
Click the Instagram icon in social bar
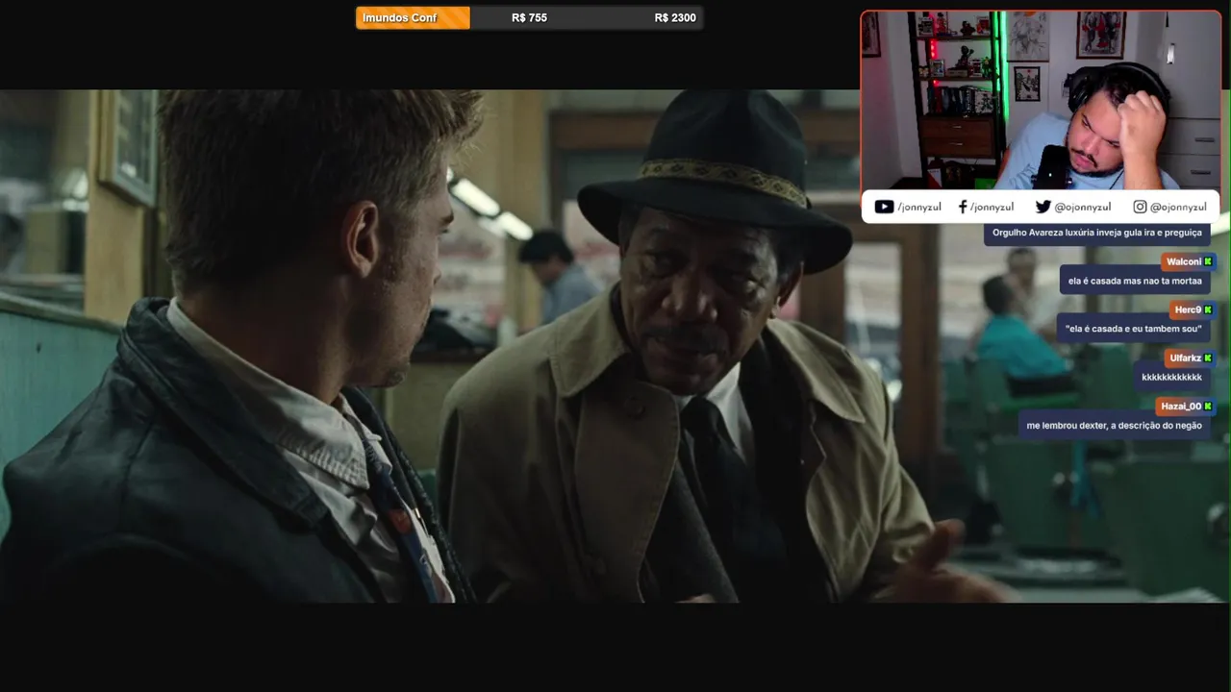point(1140,207)
